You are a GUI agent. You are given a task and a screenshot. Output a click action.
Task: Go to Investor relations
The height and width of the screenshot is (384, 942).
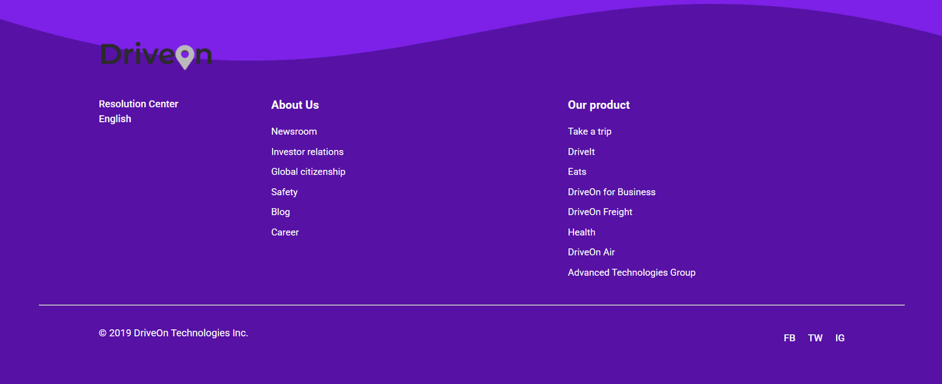coord(307,152)
